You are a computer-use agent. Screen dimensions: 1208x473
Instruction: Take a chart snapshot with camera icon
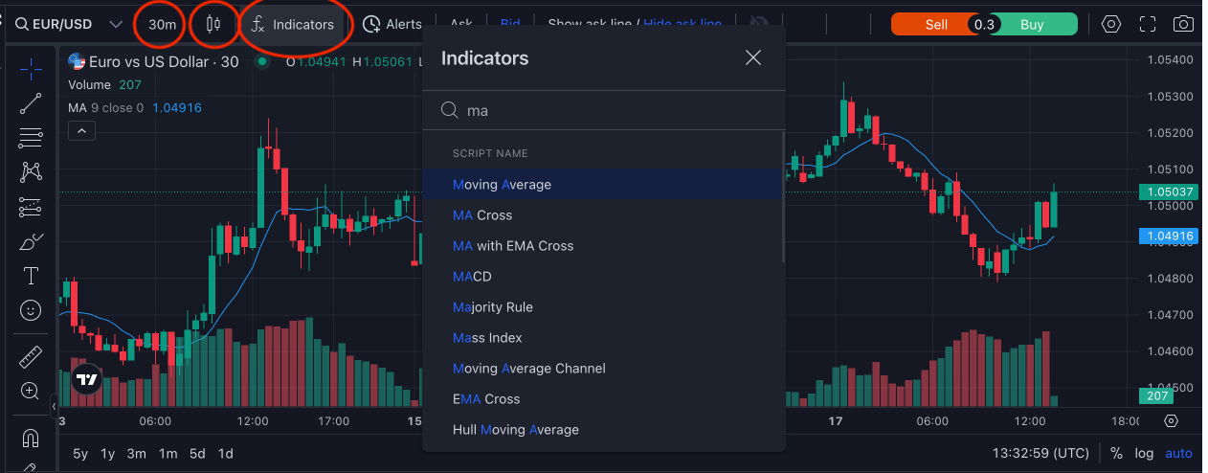(x=1184, y=24)
